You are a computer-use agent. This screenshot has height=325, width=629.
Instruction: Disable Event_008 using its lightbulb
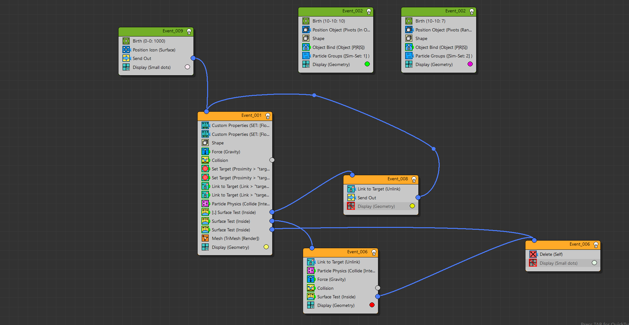coord(414,179)
